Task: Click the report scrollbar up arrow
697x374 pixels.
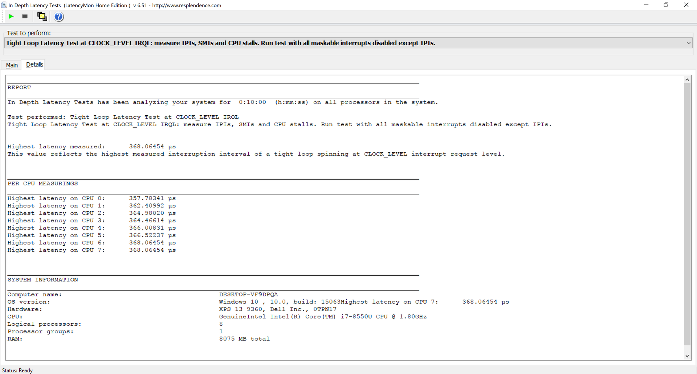Action: point(687,79)
